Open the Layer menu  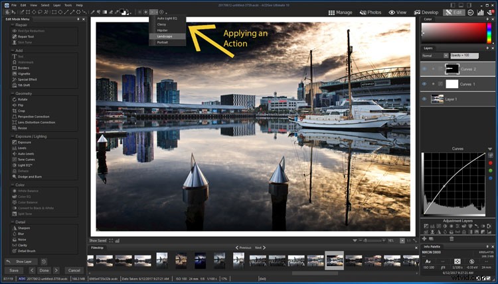(57, 5)
